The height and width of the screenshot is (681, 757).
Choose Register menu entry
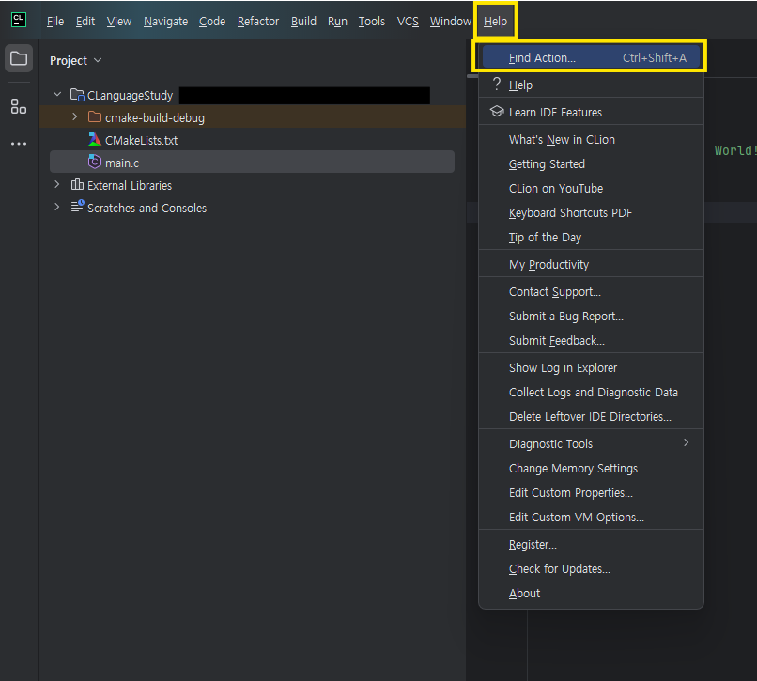point(591,544)
